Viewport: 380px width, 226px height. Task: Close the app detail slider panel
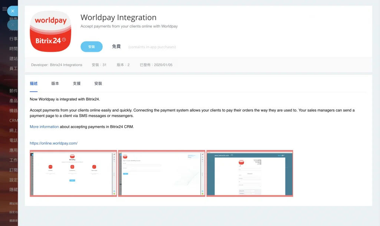(x=13, y=11)
